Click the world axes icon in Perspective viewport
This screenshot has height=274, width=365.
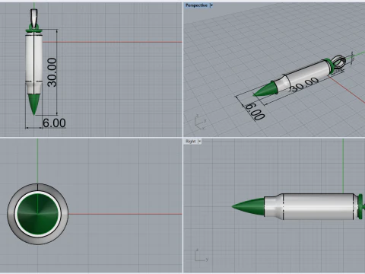tap(201, 122)
